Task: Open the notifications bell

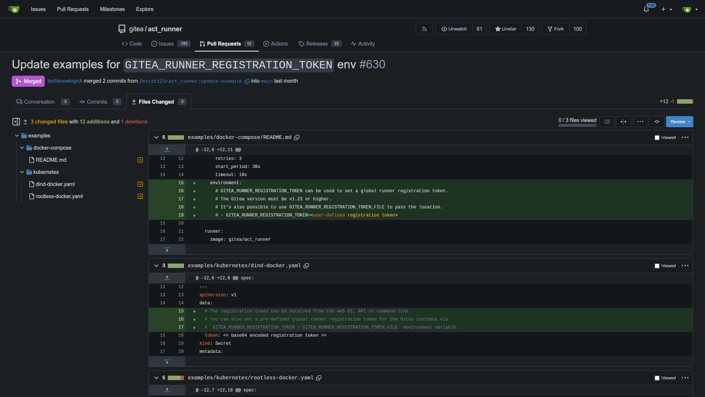Action: coord(646,9)
